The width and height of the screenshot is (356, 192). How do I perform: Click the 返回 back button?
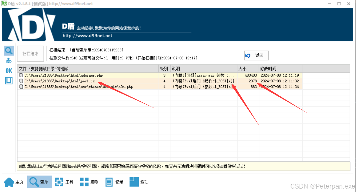coord(256,55)
